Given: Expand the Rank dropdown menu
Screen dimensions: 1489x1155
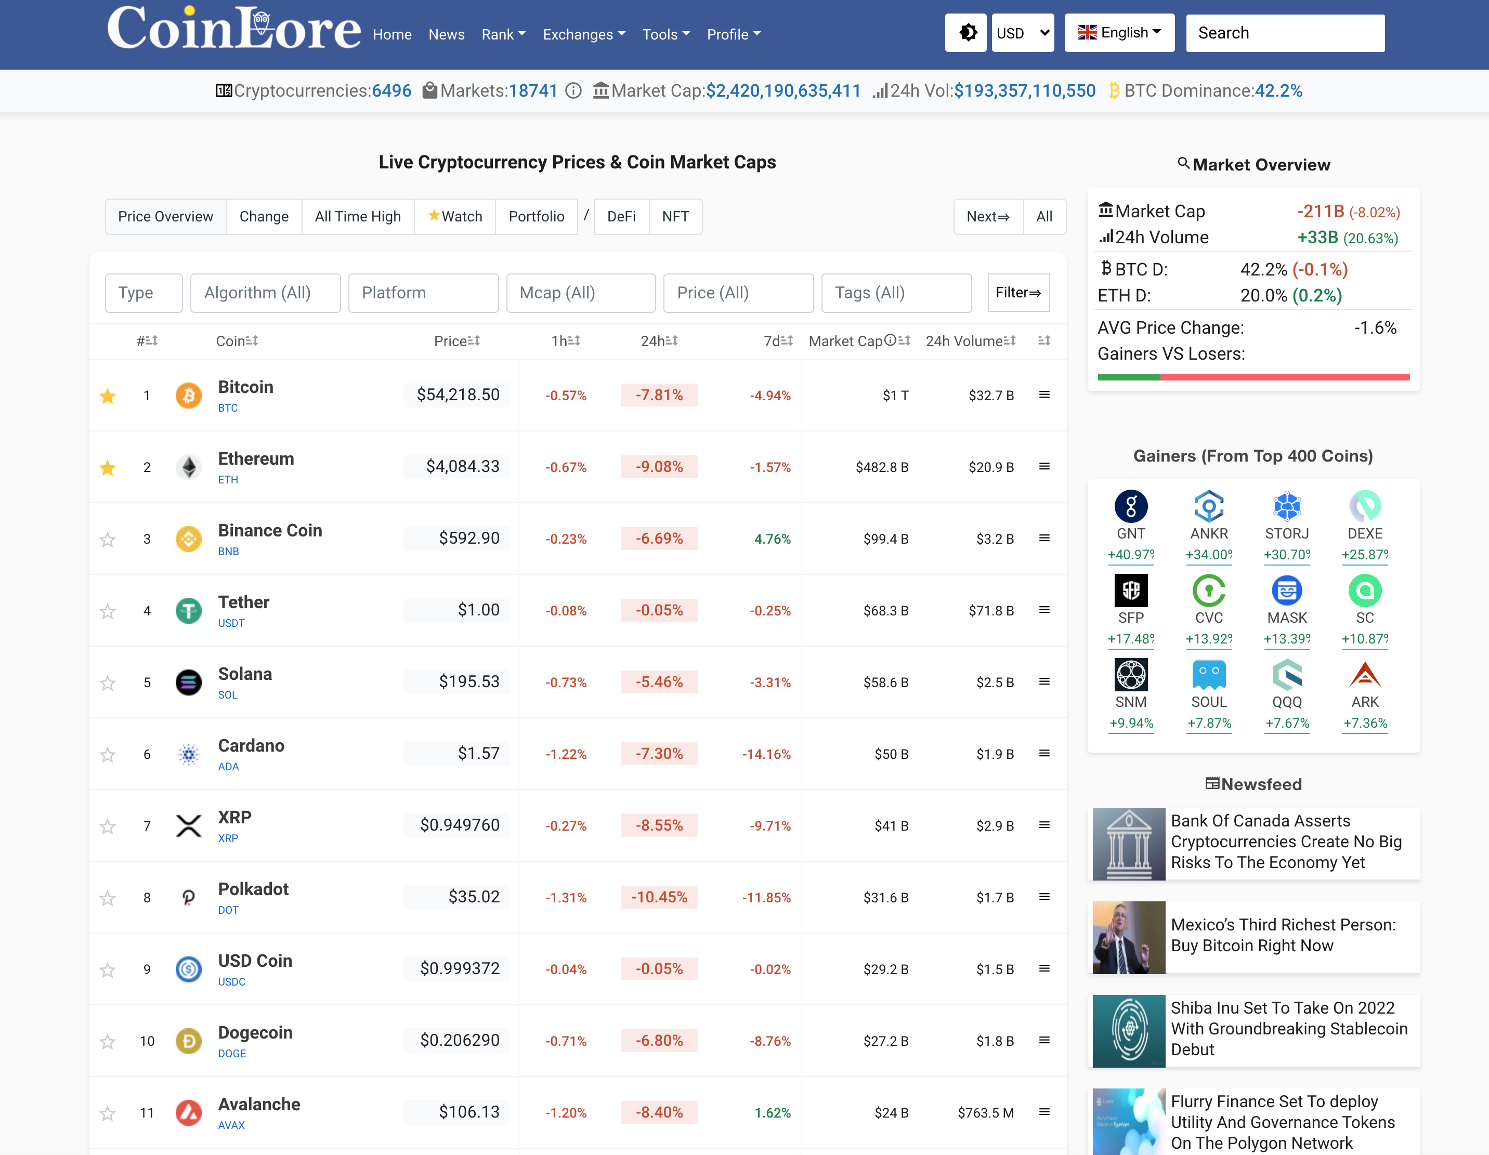Looking at the screenshot, I should coord(503,34).
